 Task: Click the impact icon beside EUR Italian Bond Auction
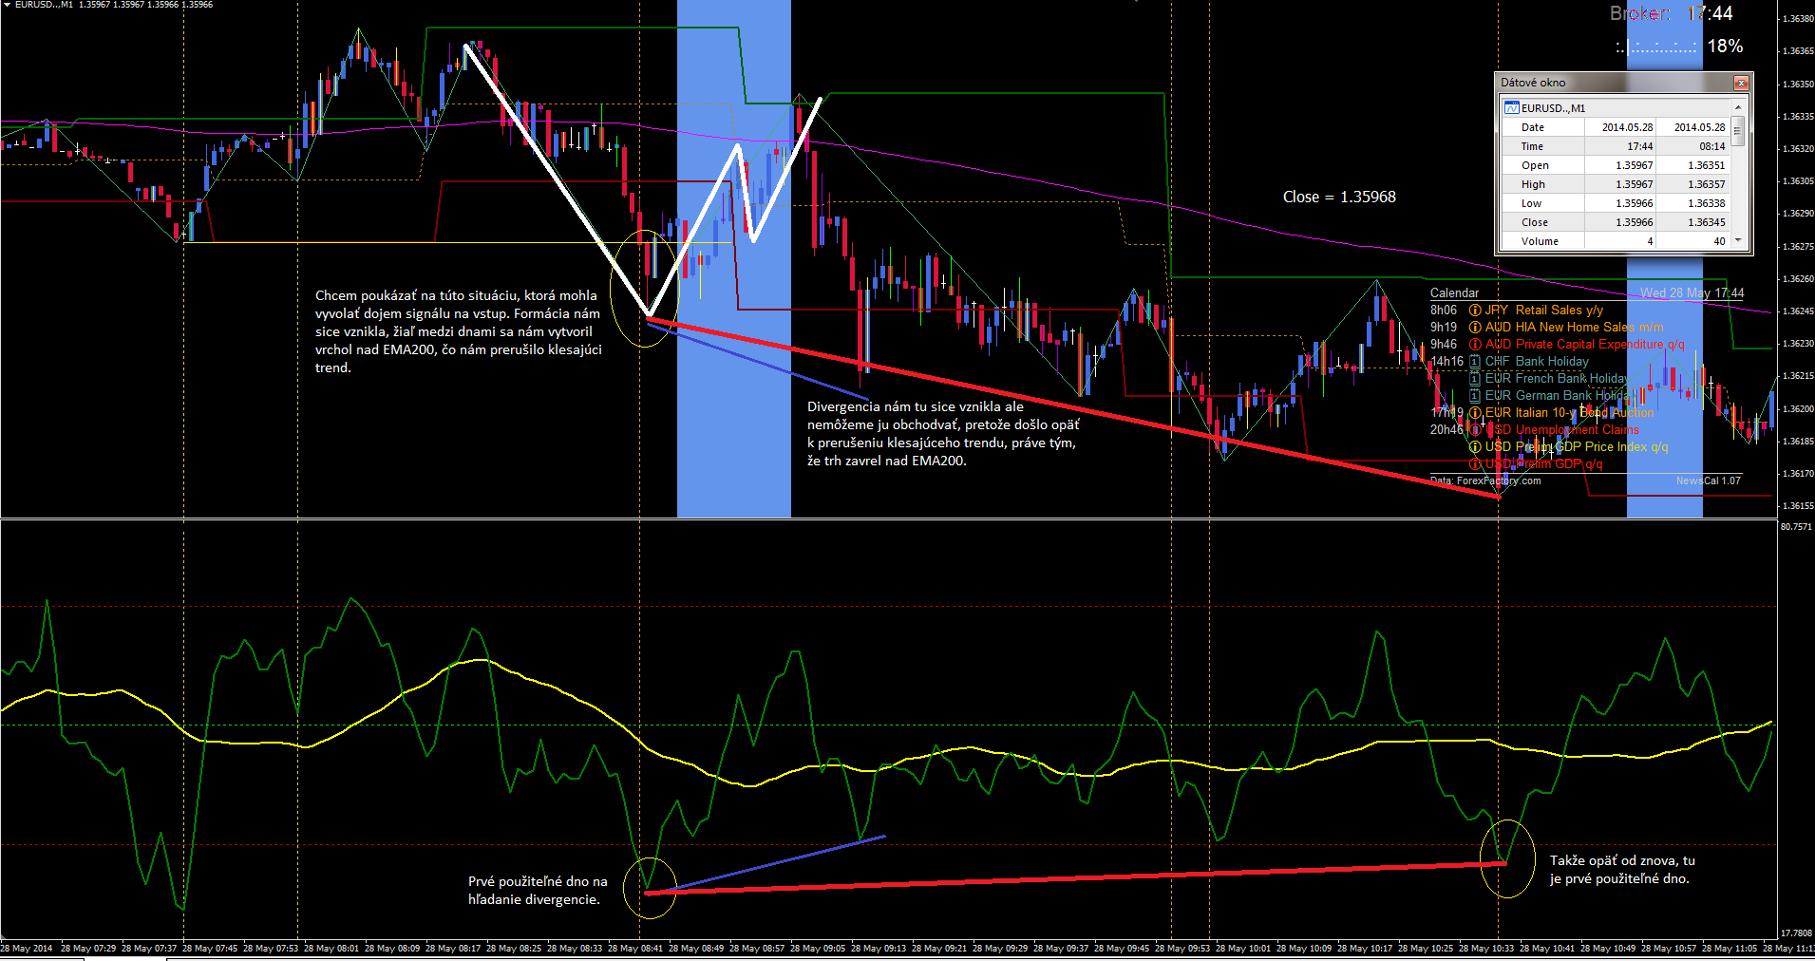pyautogui.click(x=1475, y=413)
